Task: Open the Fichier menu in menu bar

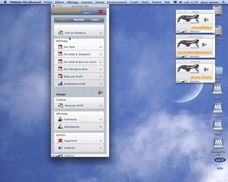Action: pos(48,2)
